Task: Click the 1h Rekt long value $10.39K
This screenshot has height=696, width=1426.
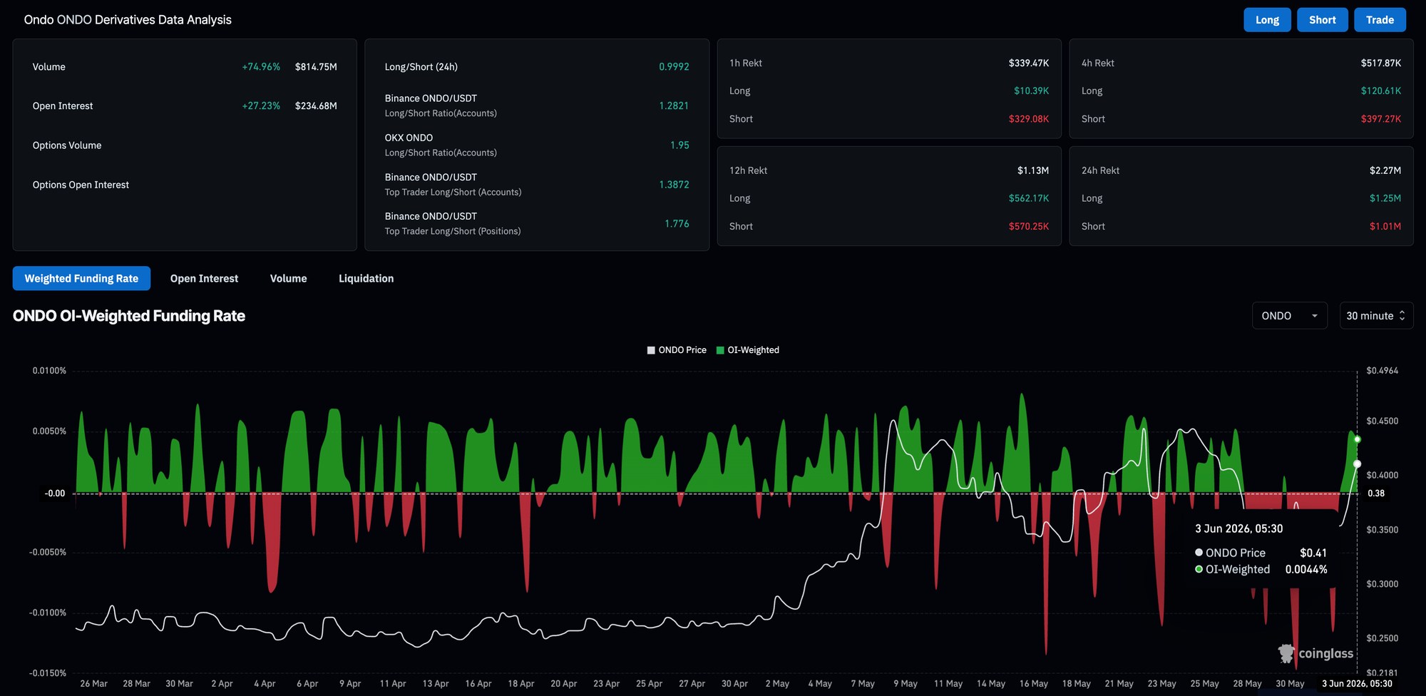Action: pos(1031,91)
